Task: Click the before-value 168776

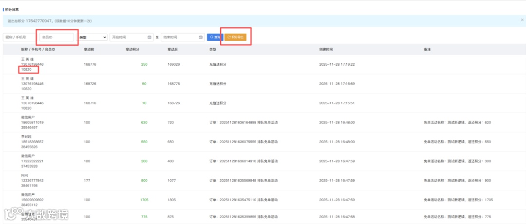Action: click(x=90, y=64)
